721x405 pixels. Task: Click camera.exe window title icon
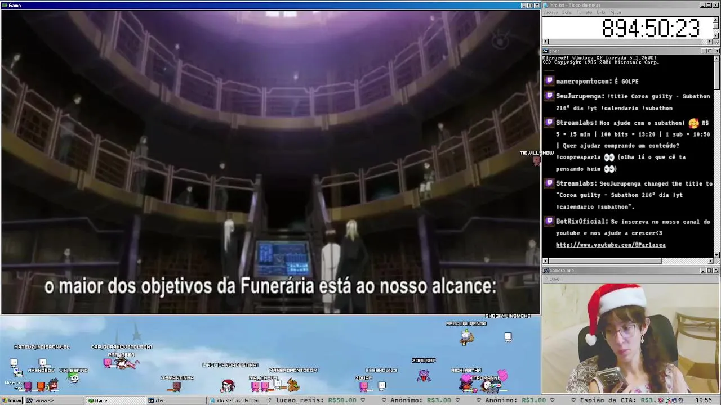(x=546, y=271)
